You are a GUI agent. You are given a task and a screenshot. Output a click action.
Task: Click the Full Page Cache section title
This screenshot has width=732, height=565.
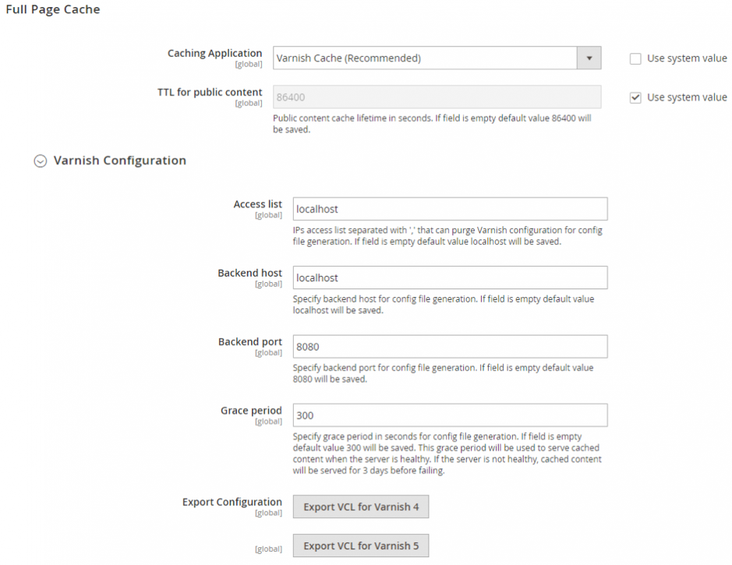53,10
